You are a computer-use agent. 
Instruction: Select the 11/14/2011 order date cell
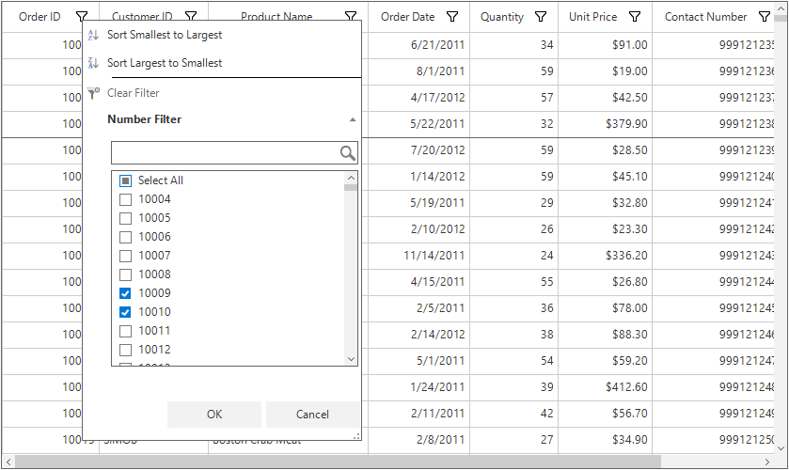click(419, 255)
